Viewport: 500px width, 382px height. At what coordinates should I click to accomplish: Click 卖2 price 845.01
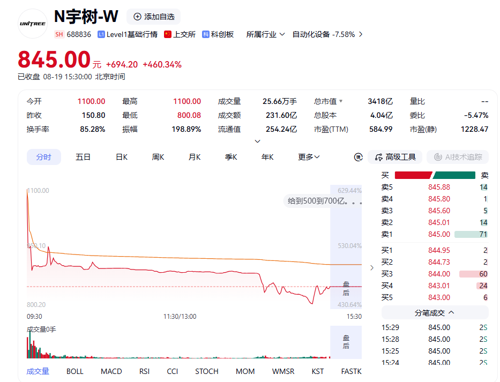439,222
